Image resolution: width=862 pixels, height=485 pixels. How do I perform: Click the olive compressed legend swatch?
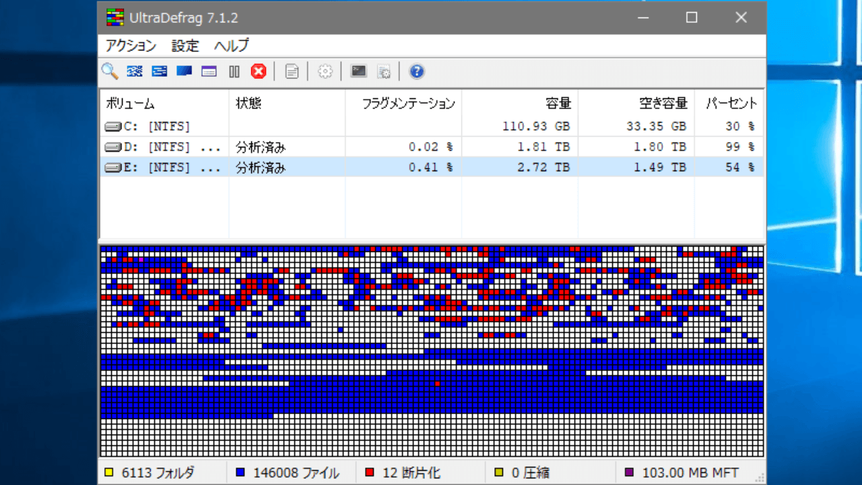pyautogui.click(x=498, y=473)
